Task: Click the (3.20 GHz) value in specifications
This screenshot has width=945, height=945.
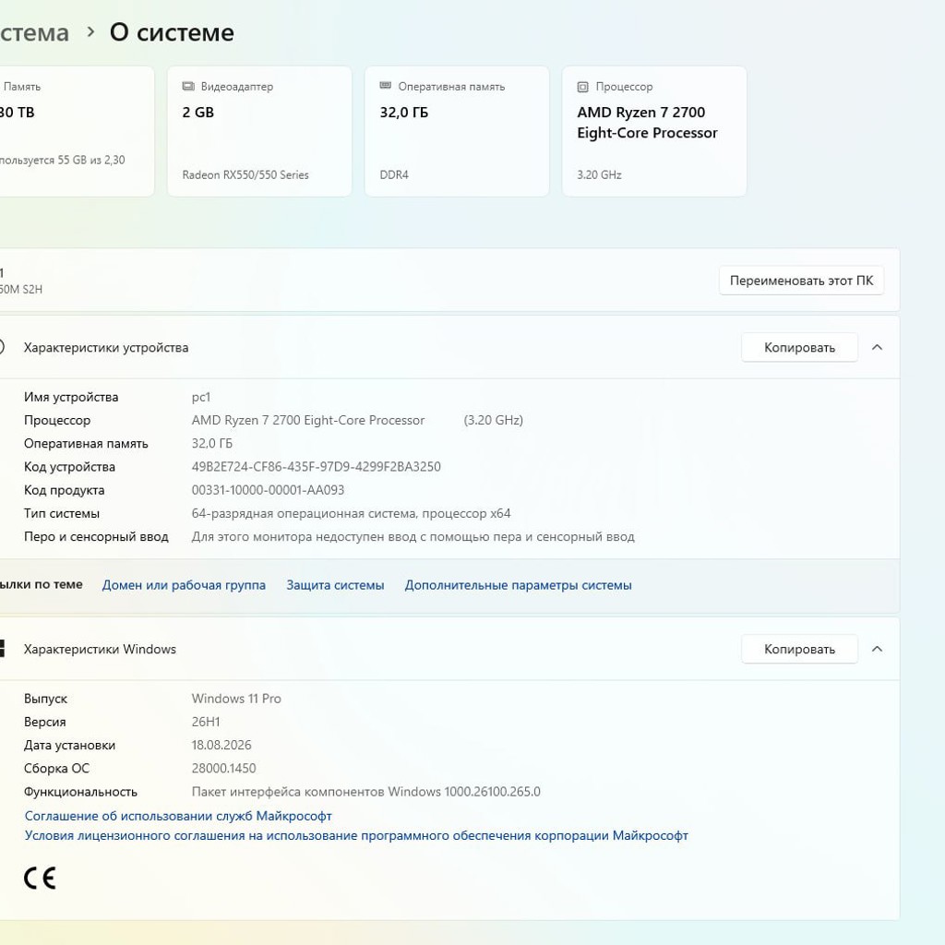Action: click(x=493, y=420)
